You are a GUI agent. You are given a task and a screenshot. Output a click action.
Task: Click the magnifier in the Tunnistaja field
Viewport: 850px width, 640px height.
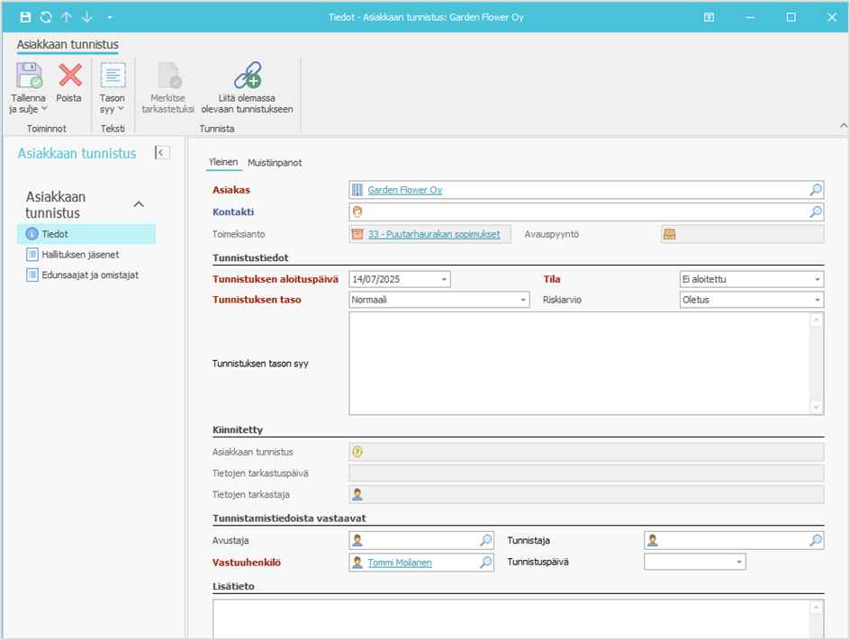(815, 540)
